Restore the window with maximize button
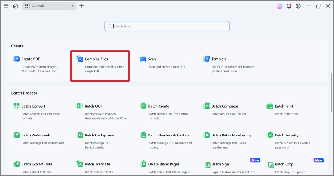The height and width of the screenshot is (176, 334). pyautogui.click(x=319, y=6)
